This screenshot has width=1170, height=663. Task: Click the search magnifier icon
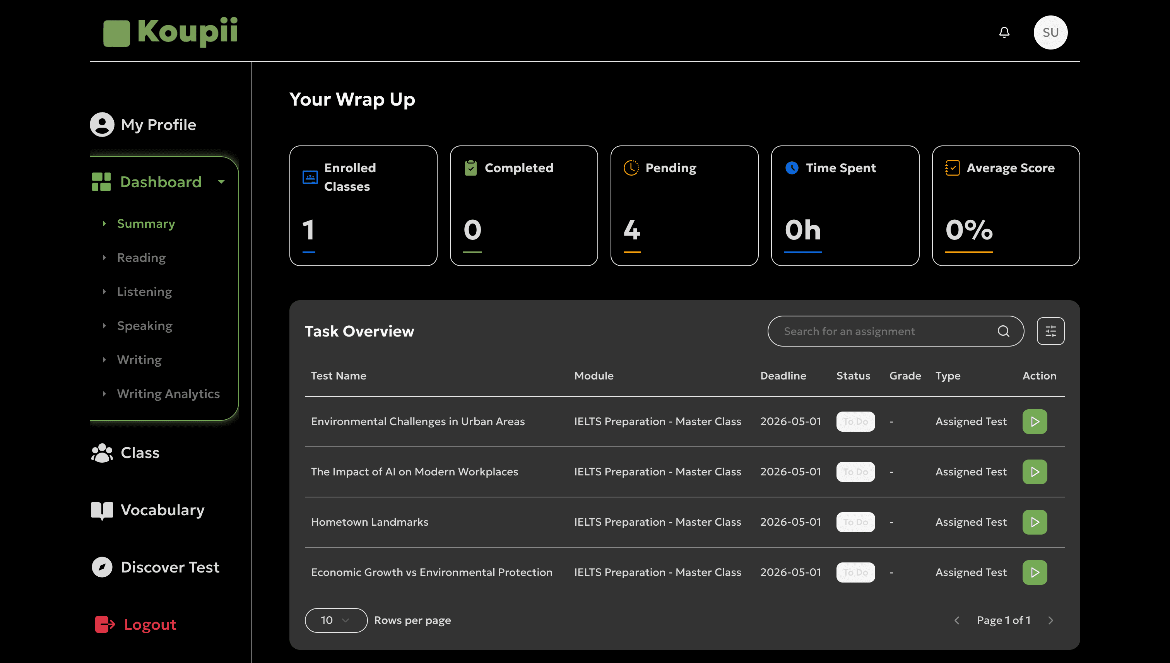(x=1003, y=331)
